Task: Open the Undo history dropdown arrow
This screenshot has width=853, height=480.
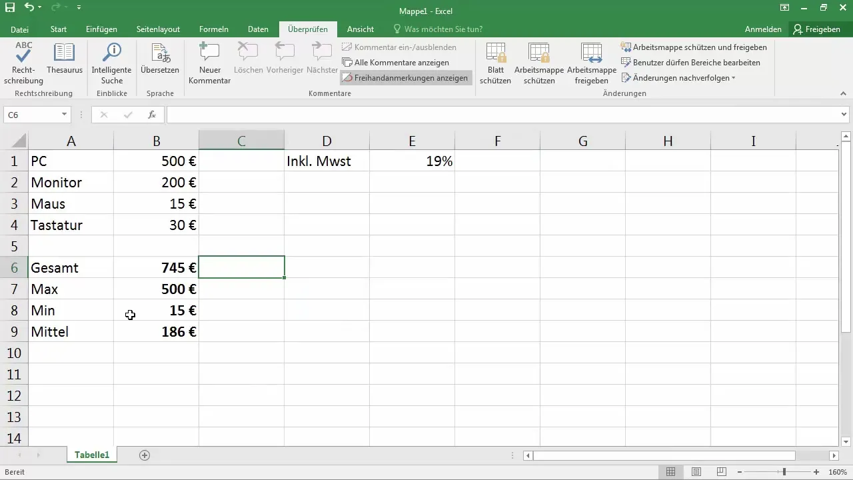Action: tap(40, 8)
